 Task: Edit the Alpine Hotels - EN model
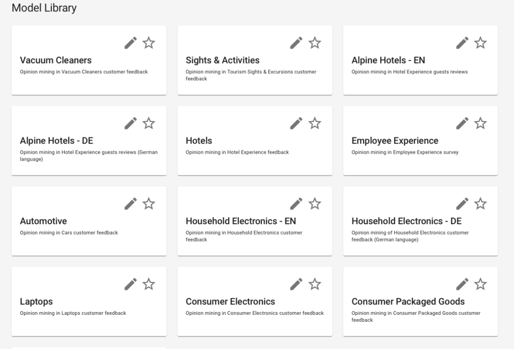pyautogui.click(x=462, y=43)
